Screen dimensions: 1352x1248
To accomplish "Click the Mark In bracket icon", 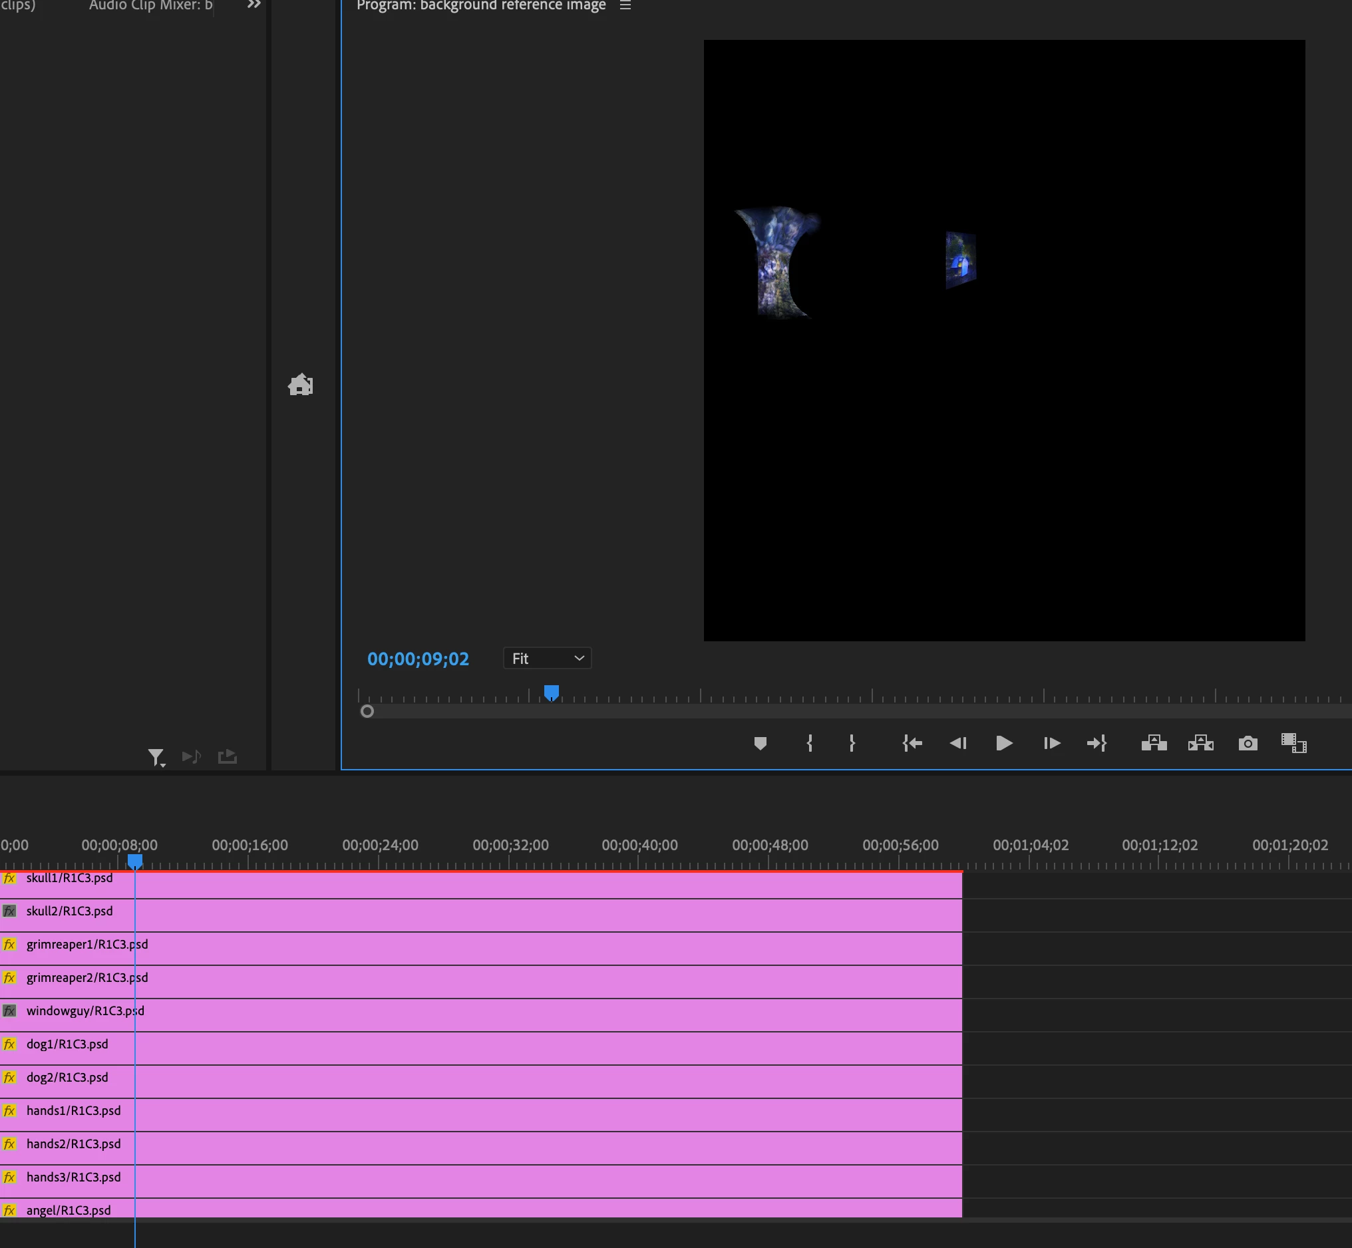I will click(809, 744).
